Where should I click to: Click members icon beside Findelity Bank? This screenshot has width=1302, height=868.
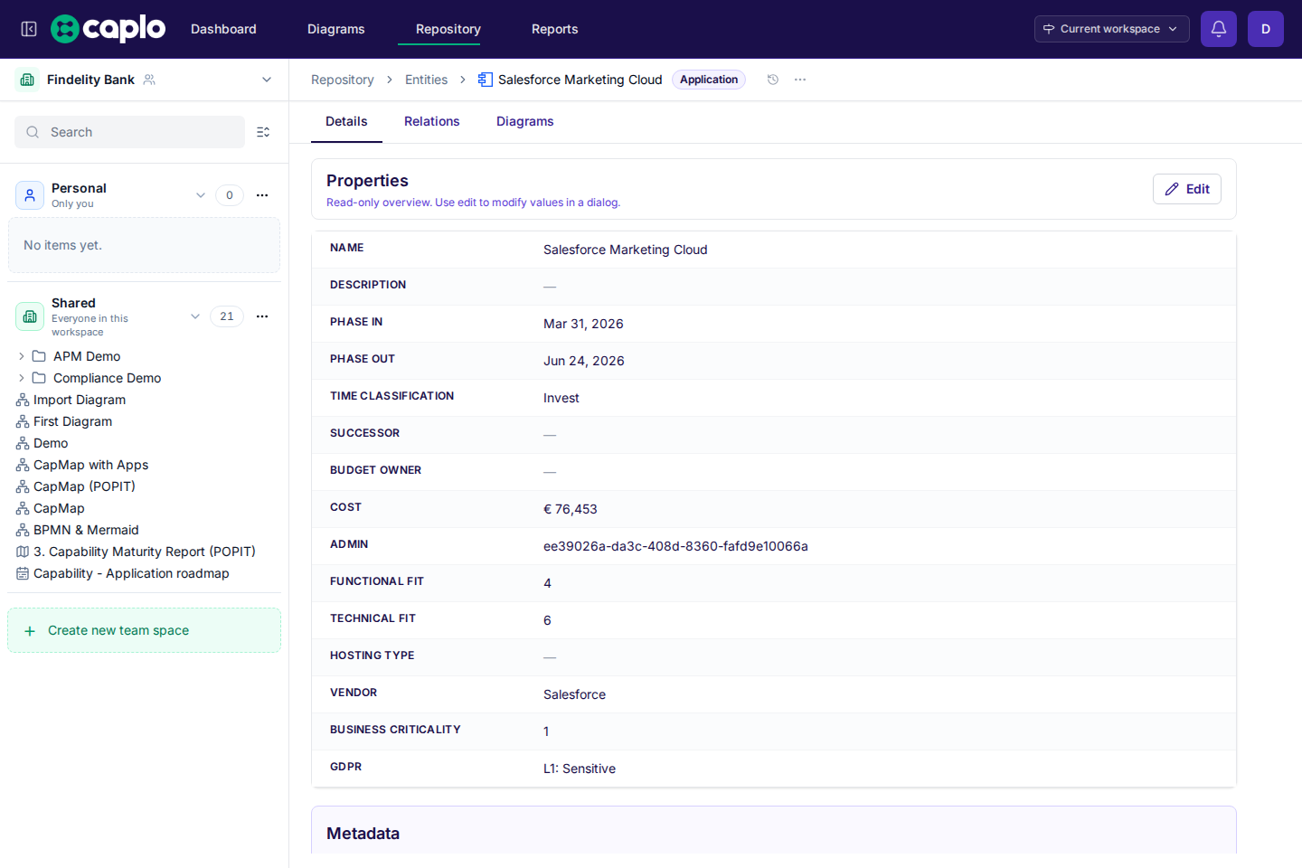tap(149, 80)
